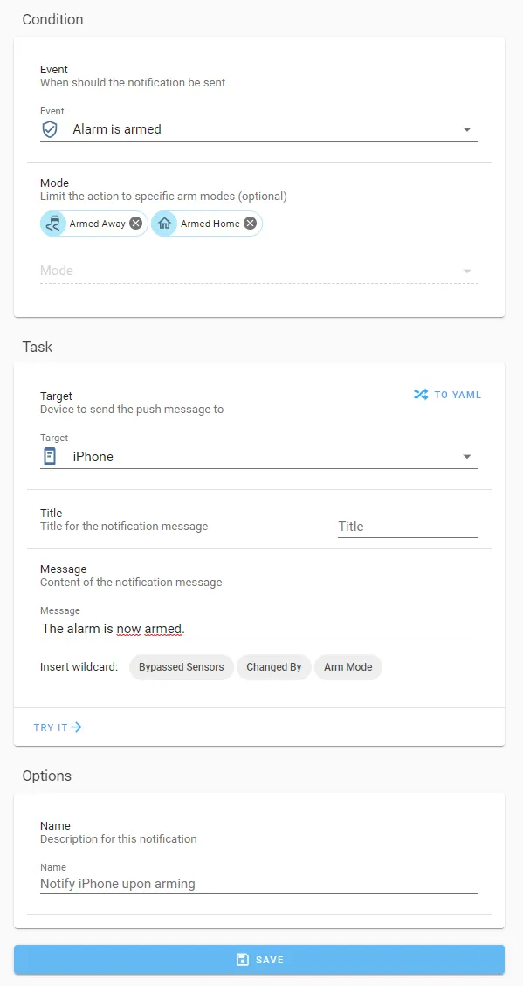
Task: Click 'Device to send the push message to' text
Action: [x=132, y=410]
